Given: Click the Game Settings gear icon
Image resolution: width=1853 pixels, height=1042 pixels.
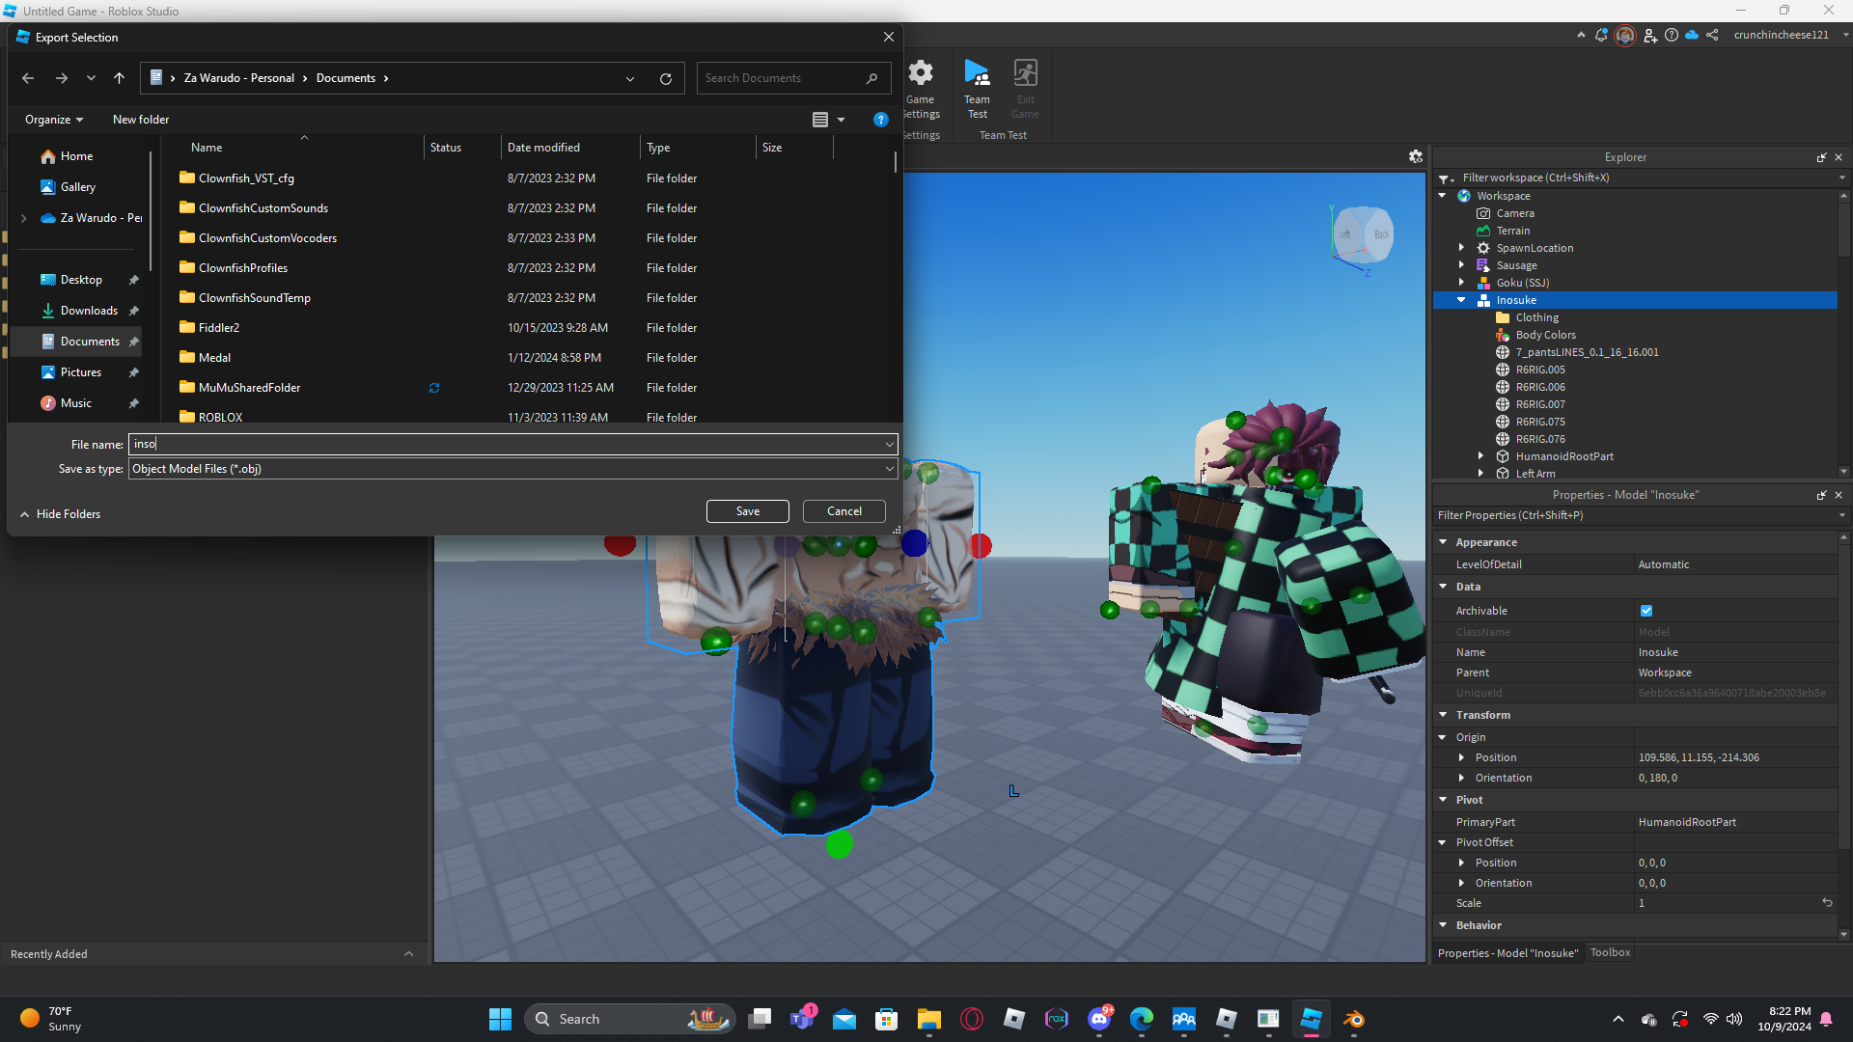Looking at the screenshot, I should 921,74.
